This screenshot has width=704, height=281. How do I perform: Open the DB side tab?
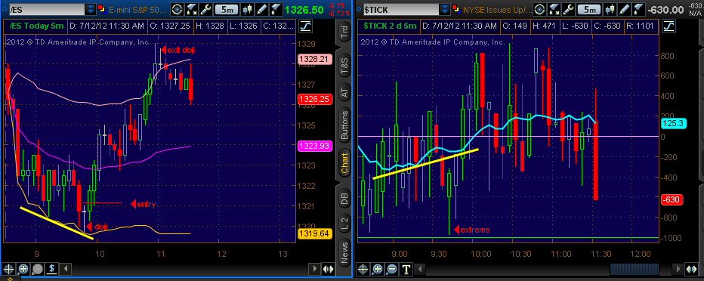(344, 198)
